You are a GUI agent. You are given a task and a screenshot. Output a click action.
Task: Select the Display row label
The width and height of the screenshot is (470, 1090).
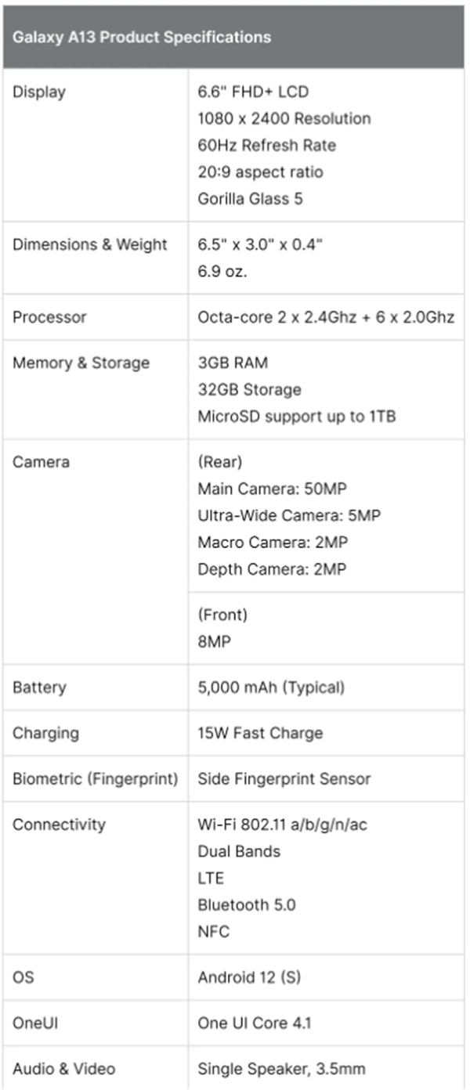point(39,92)
